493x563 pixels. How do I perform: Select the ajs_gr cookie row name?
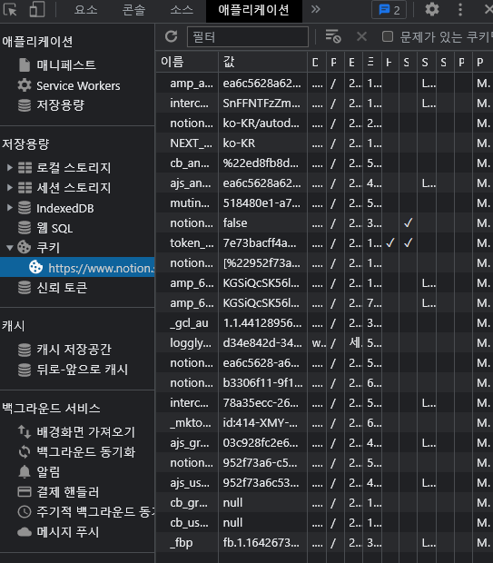[189, 443]
